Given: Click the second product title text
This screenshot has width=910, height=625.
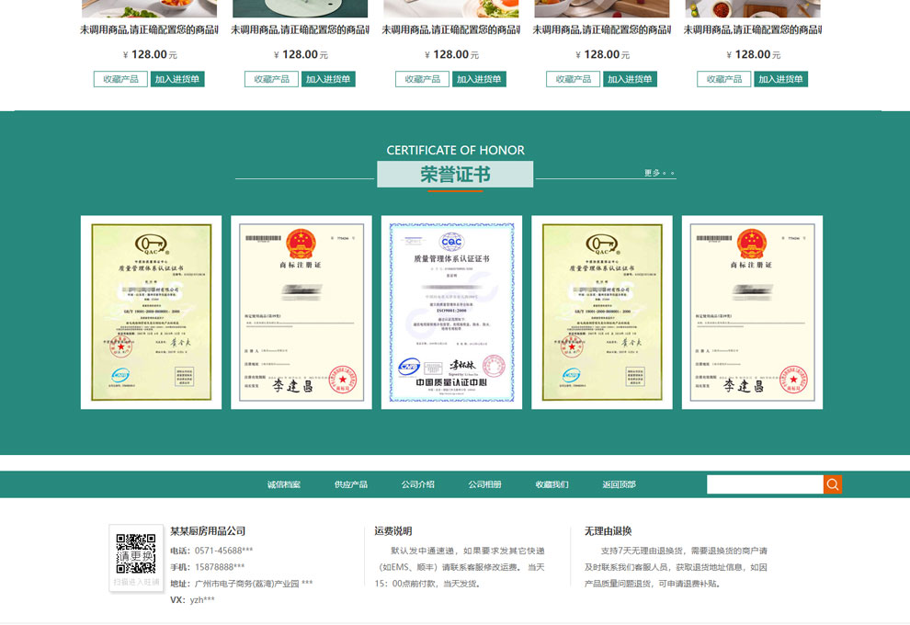Looking at the screenshot, I should 300,29.
